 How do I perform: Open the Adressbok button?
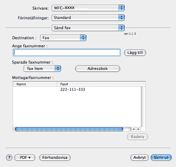(97, 69)
